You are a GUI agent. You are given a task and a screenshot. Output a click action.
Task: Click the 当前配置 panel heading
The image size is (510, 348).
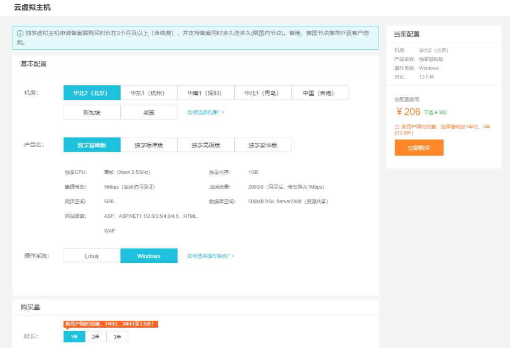(x=407, y=34)
